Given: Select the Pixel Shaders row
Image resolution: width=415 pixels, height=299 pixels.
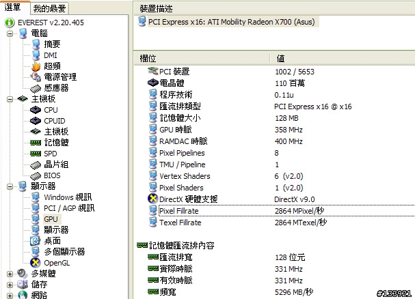Looking at the screenshot, I should [281, 188].
